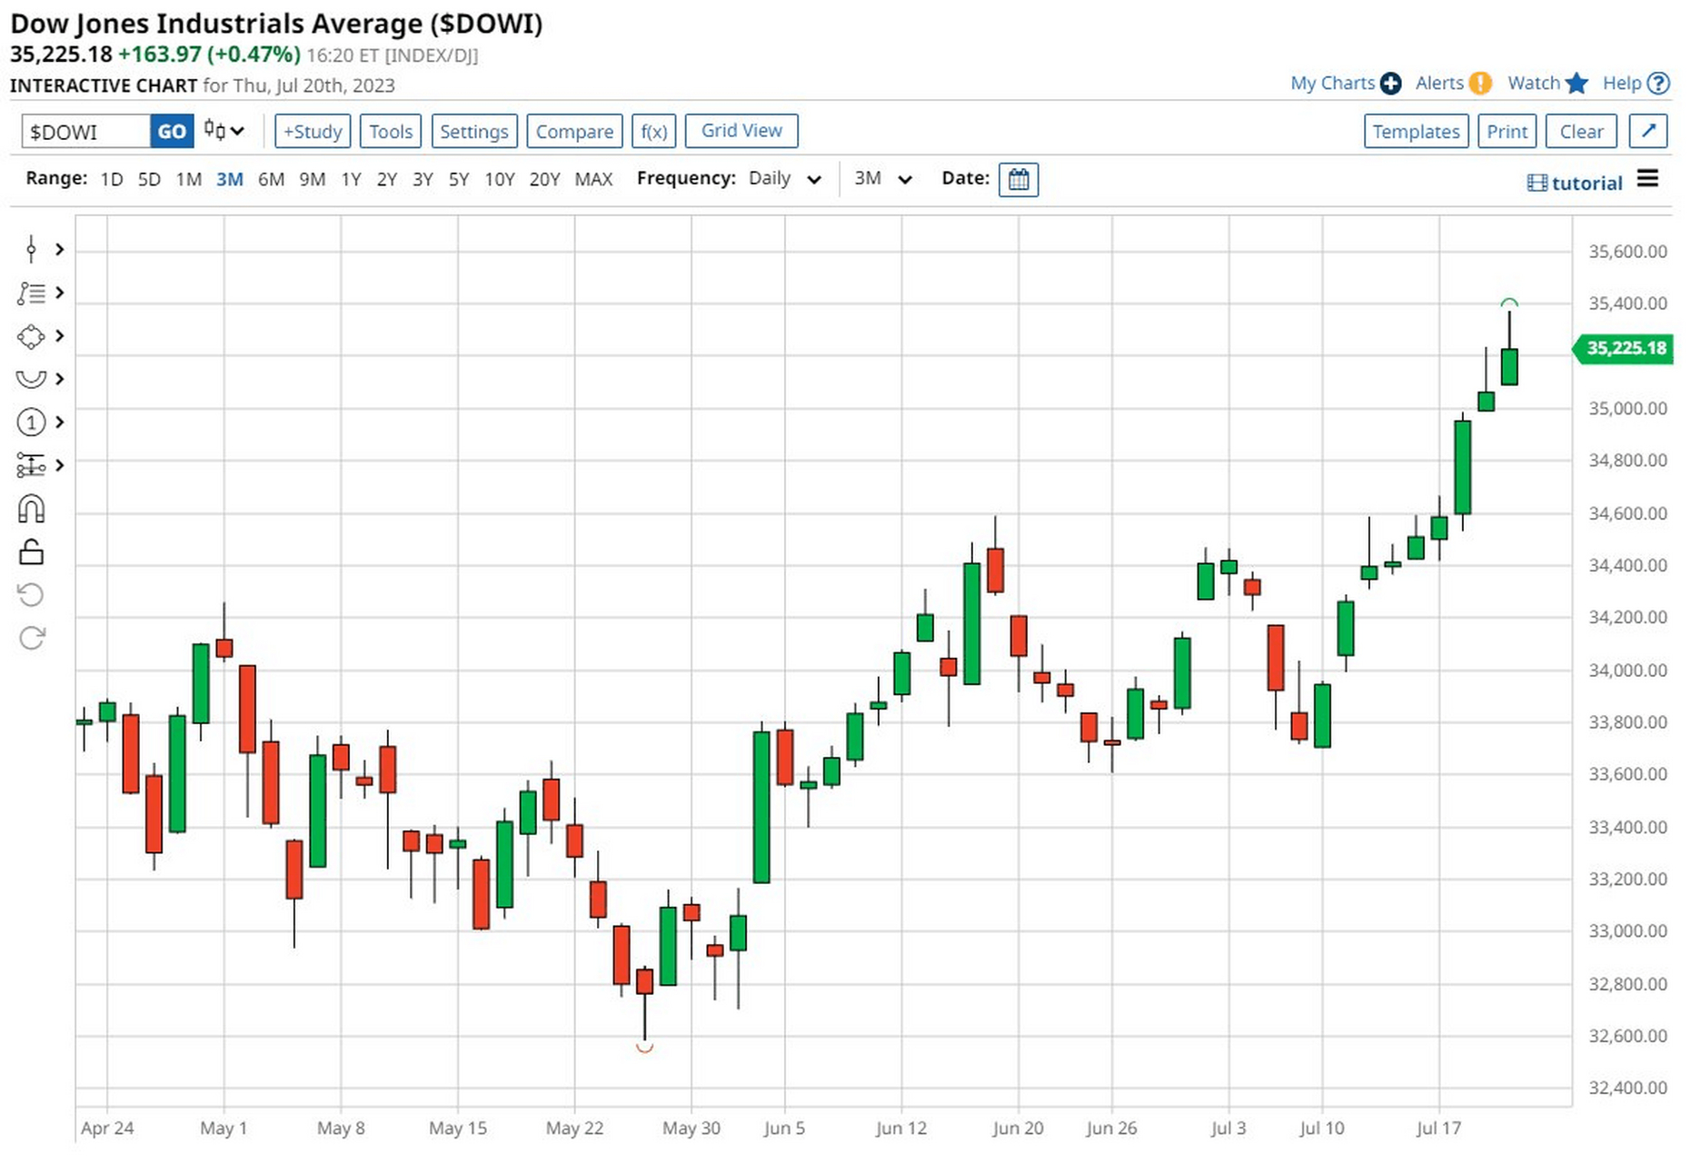The height and width of the screenshot is (1163, 1701).
Task: Open the Templates button
Action: pyautogui.click(x=1416, y=131)
